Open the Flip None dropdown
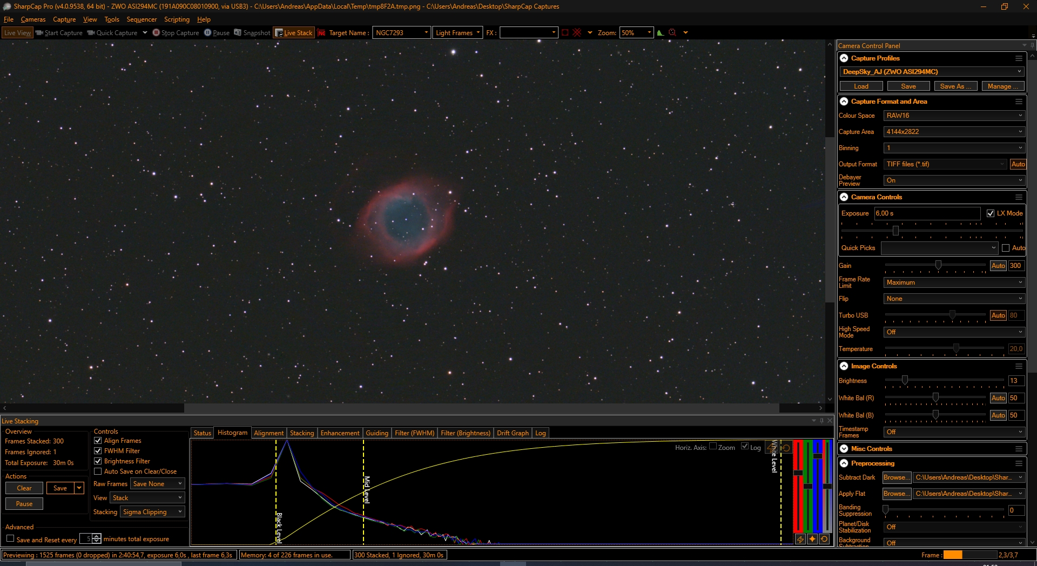1037x566 pixels. point(954,299)
